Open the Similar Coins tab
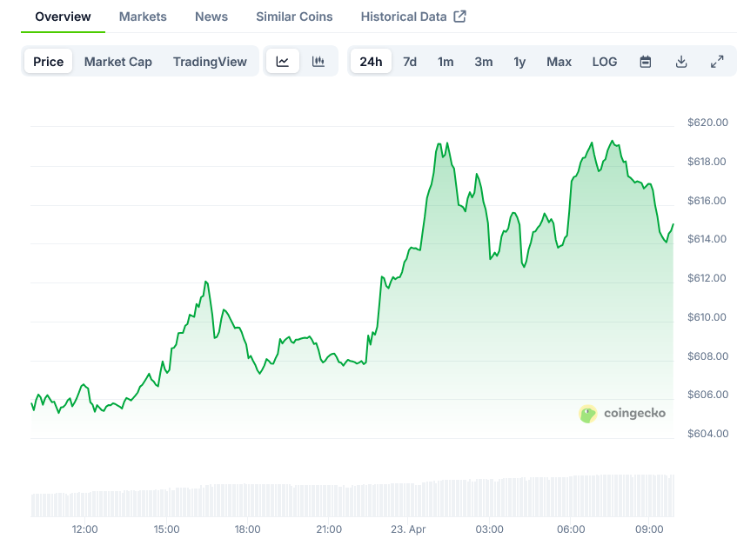 click(294, 17)
